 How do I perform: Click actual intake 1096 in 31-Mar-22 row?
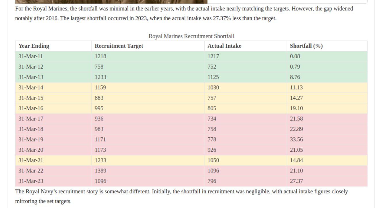coord(246,171)
